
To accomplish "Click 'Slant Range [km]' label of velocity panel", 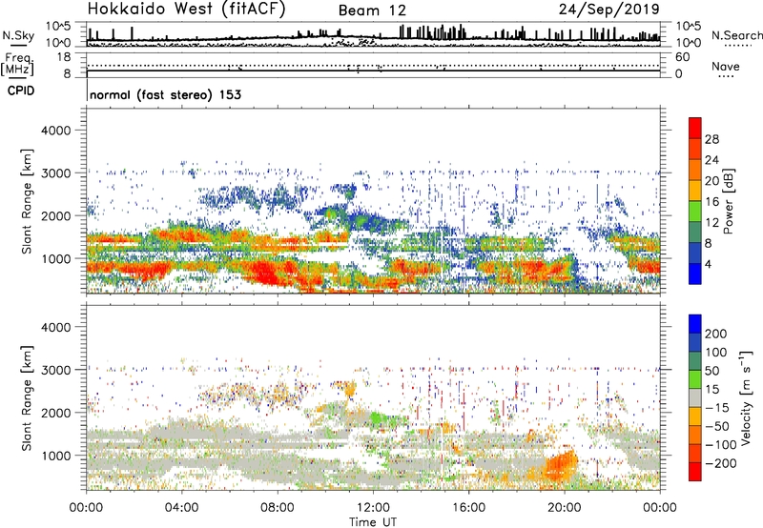I will (x=27, y=397).
